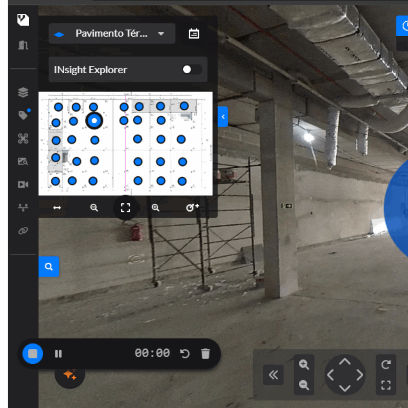Open the link icon in sidebar
The width and height of the screenshot is (408, 408).
tap(23, 231)
